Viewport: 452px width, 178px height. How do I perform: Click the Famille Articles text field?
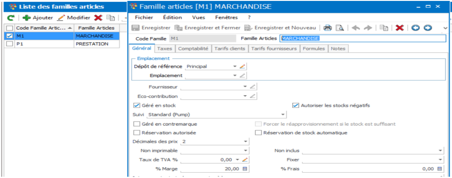(363, 38)
